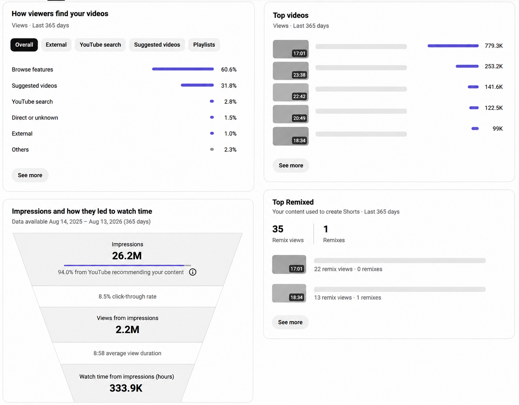Open the 17:01 thumbnail in Top Remixed
This screenshot has height=405, width=519.
click(289, 264)
